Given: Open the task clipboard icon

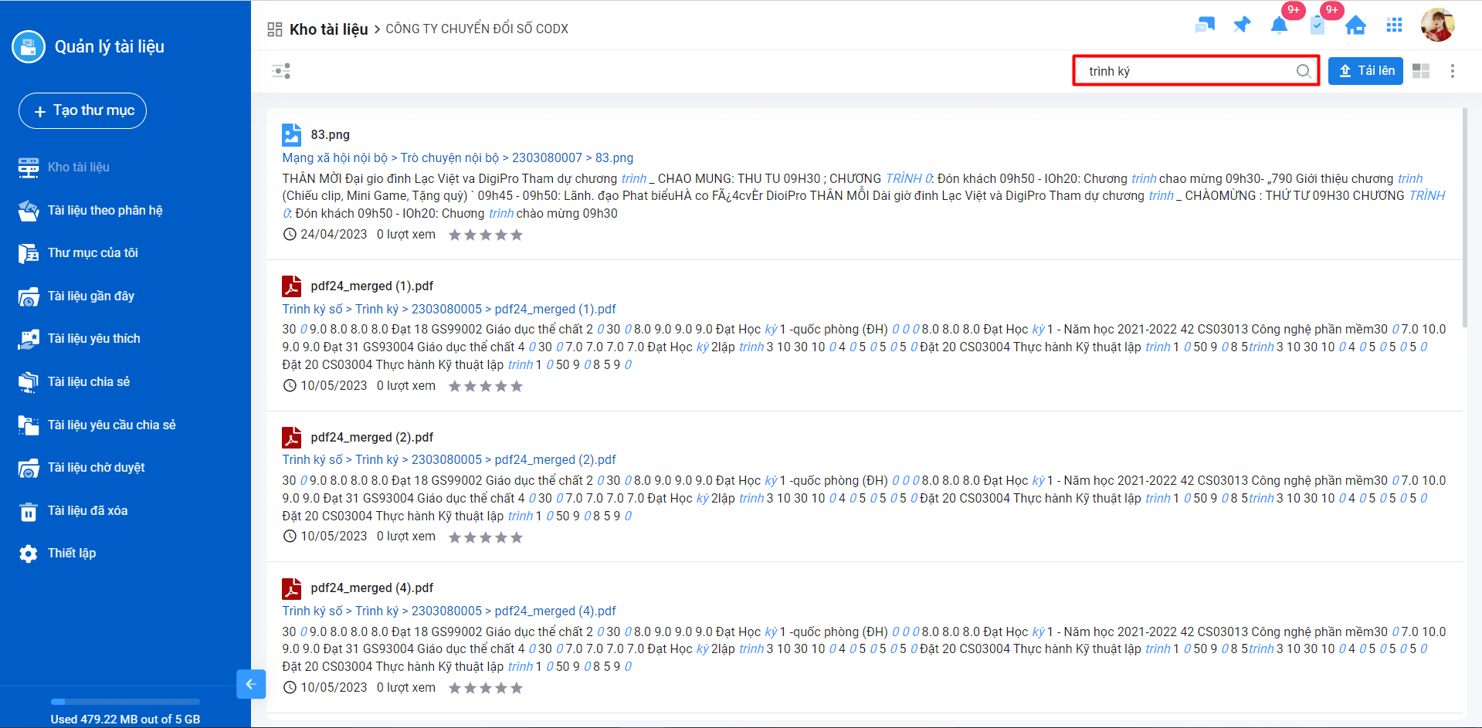Looking at the screenshot, I should click(1318, 25).
